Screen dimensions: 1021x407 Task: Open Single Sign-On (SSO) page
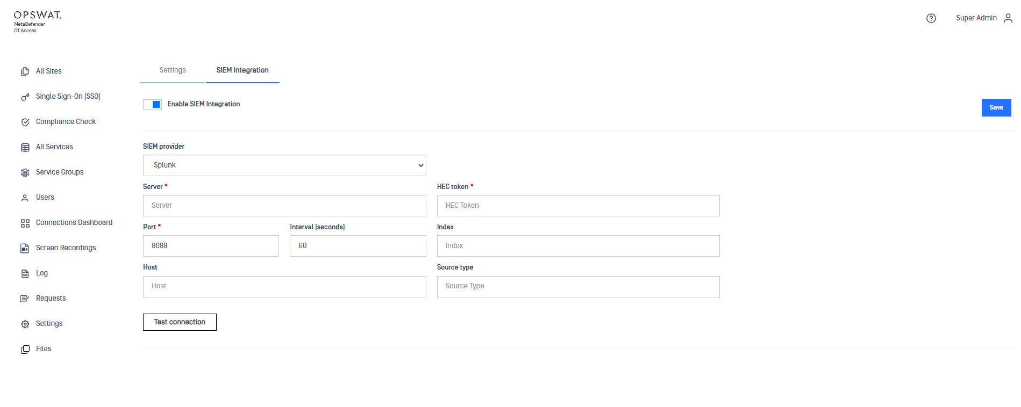click(x=68, y=96)
